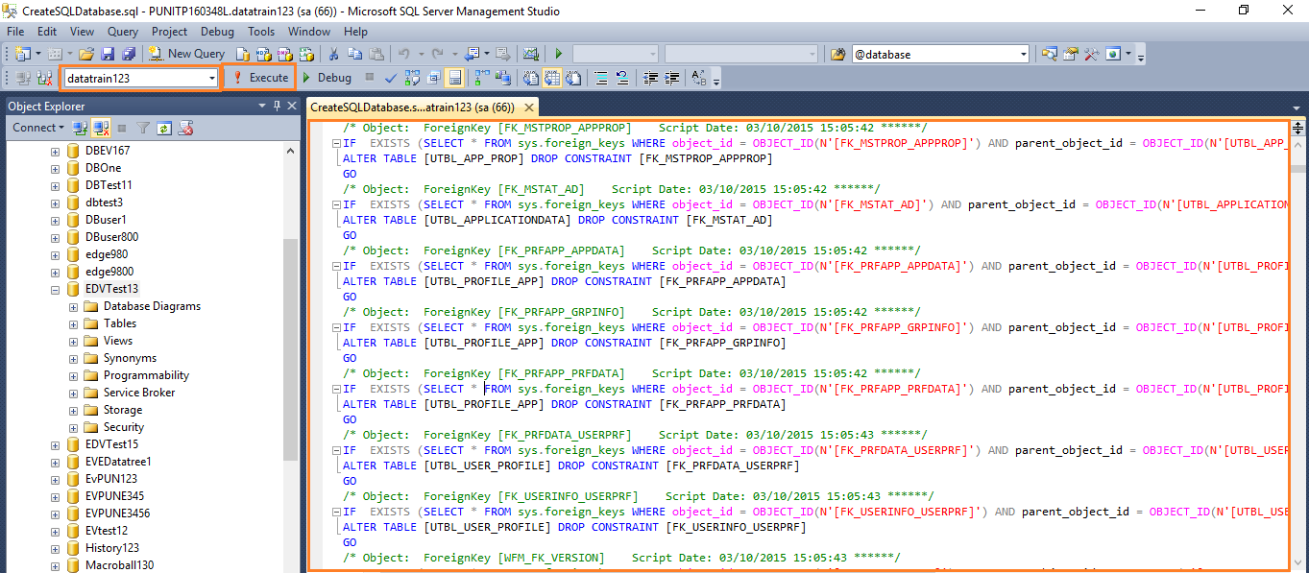Open the Query menu

[123, 31]
